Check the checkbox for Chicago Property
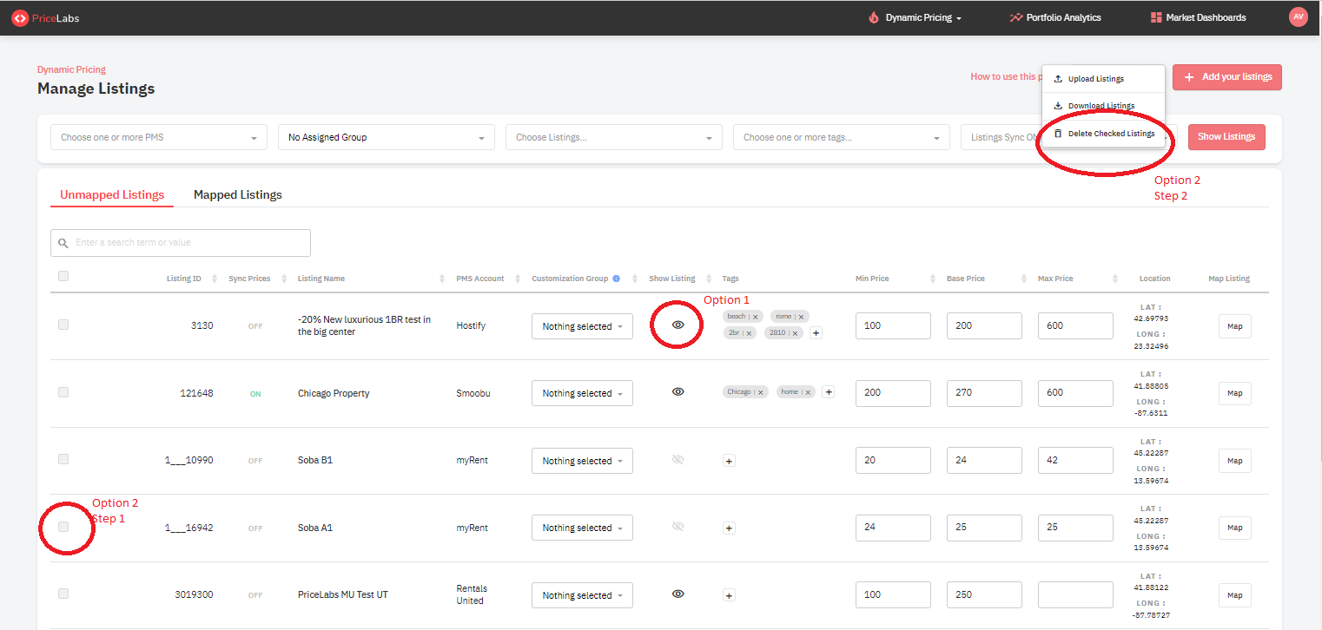This screenshot has width=1322, height=630. (x=63, y=392)
